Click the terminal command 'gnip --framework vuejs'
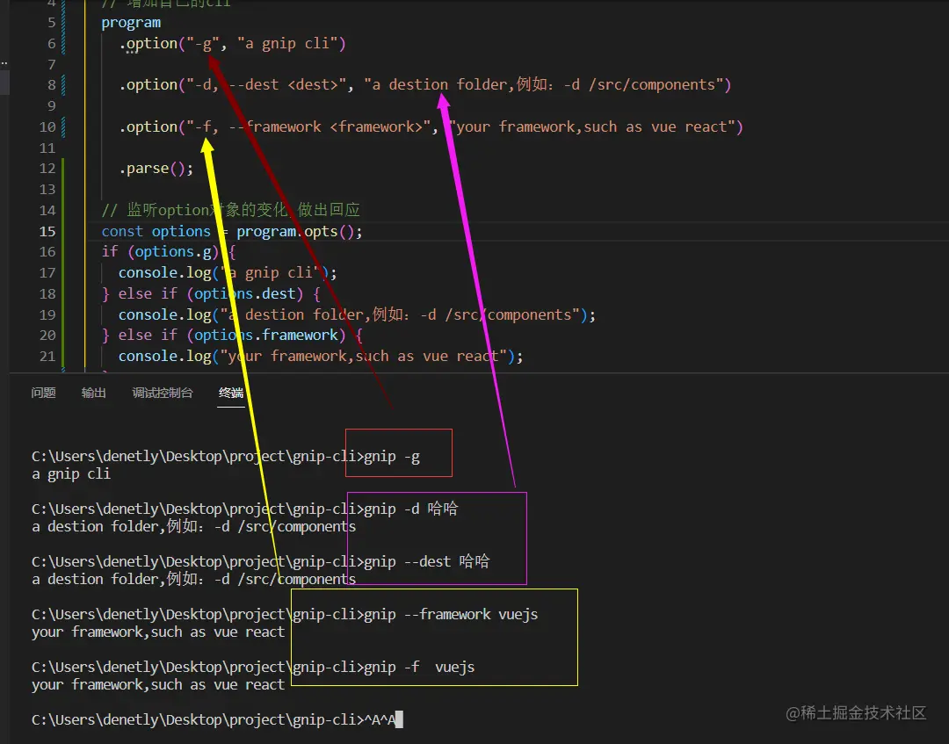This screenshot has width=949, height=744. [451, 615]
